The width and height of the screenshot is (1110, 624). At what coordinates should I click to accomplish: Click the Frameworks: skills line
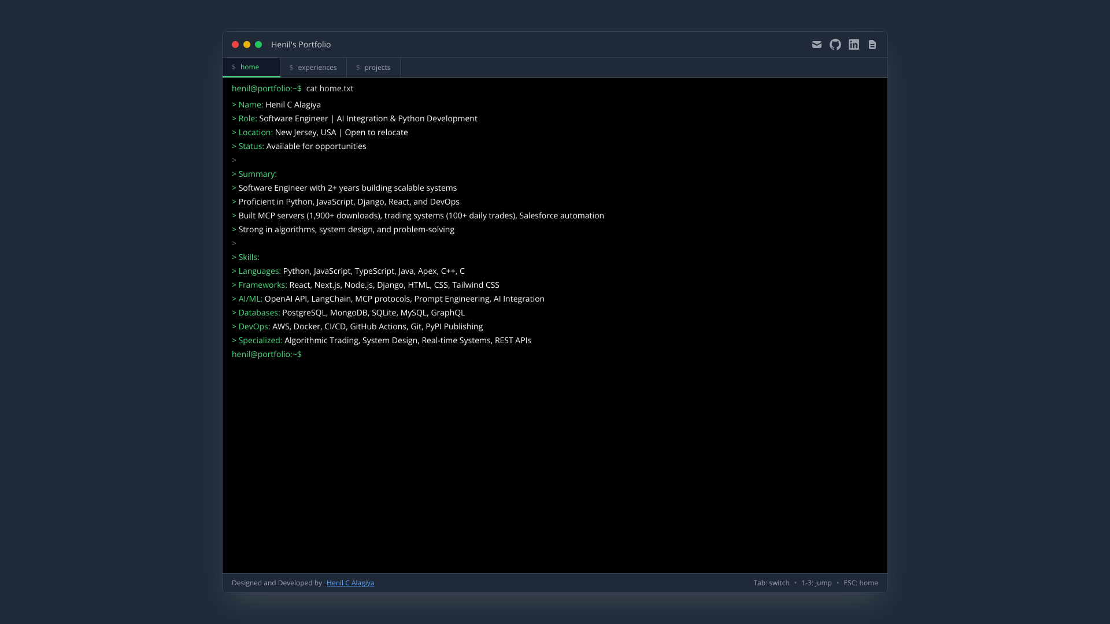(x=365, y=285)
